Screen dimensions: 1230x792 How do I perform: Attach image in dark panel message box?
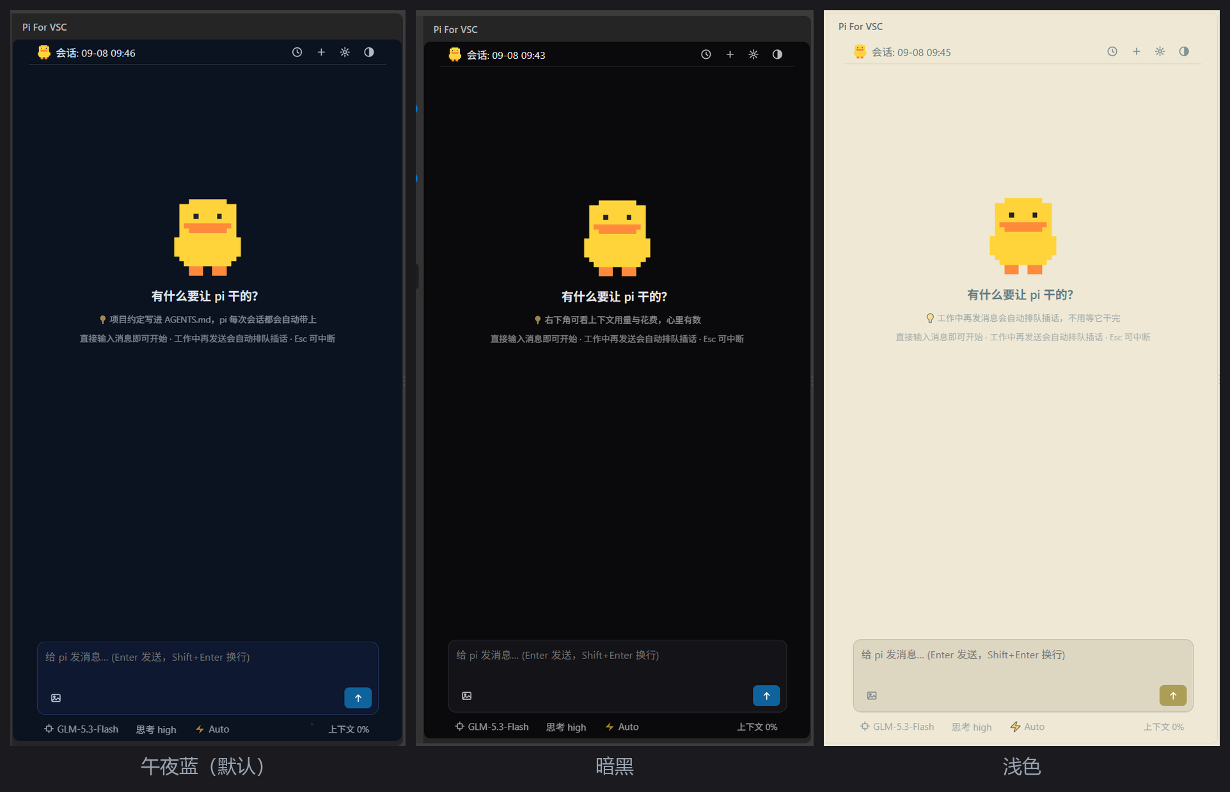point(467,696)
